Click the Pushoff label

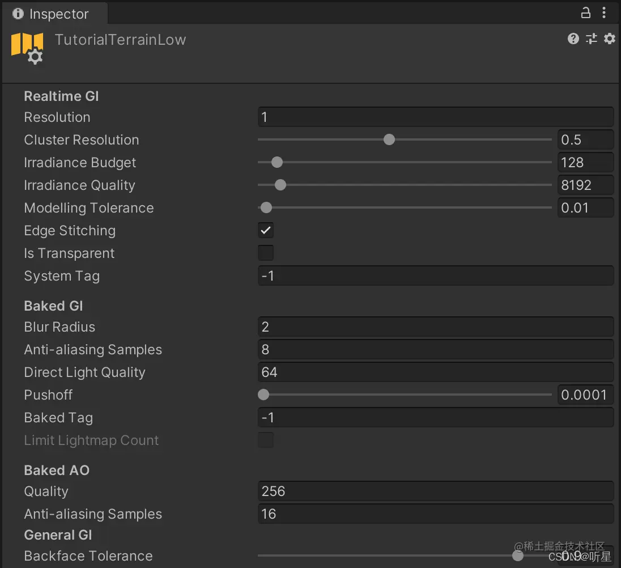(48, 395)
